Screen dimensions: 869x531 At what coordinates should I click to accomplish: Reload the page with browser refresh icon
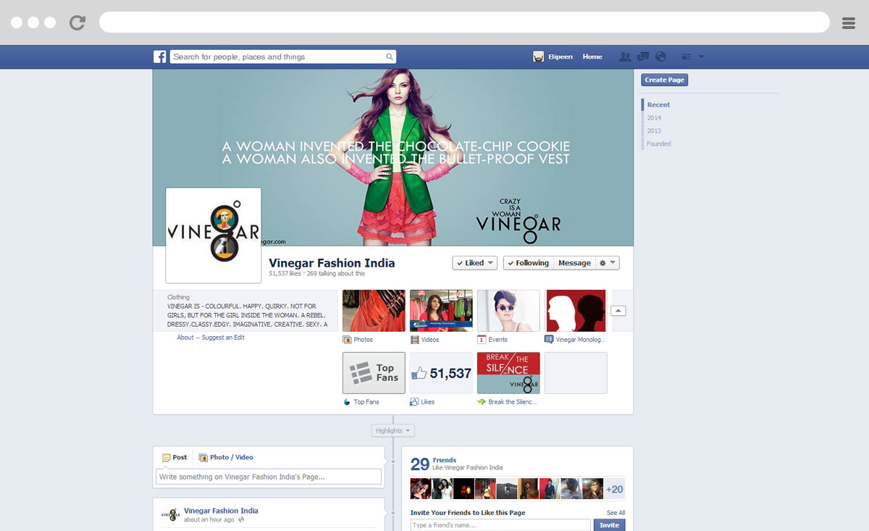77,22
